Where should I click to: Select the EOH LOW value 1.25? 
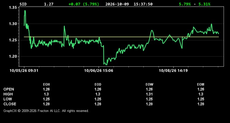point(46,99)
